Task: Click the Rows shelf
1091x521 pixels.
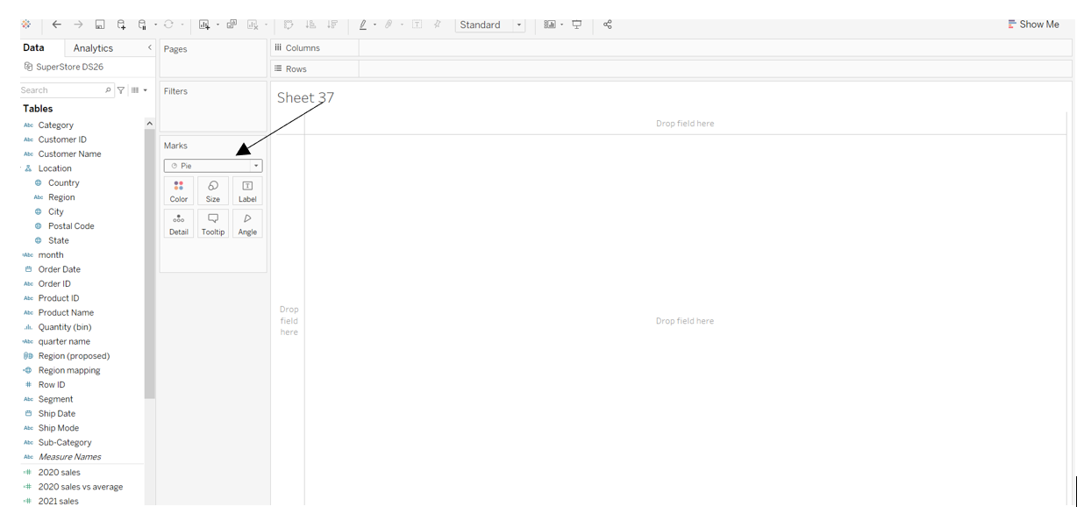Action: tap(671, 68)
